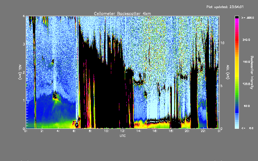Click the 'Backscatter Intensity' colorbar label
This screenshot has width=258, height=161.
click(252, 72)
